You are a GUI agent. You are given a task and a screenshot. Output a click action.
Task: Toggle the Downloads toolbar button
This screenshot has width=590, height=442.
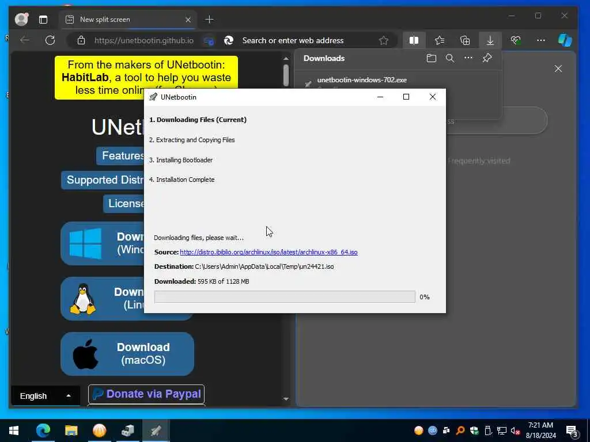(x=490, y=40)
